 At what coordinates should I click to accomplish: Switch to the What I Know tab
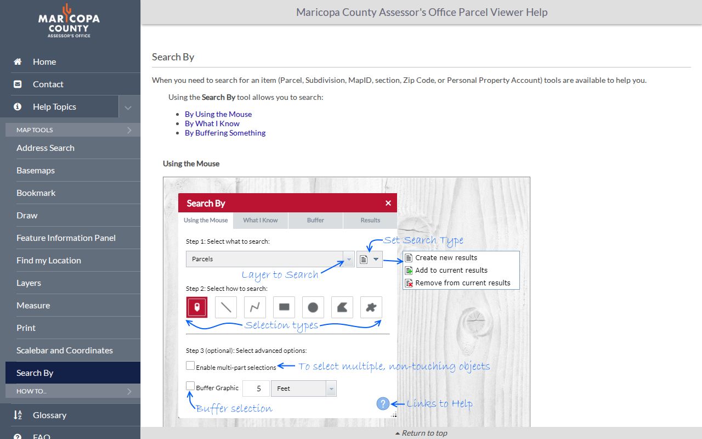[261, 221]
